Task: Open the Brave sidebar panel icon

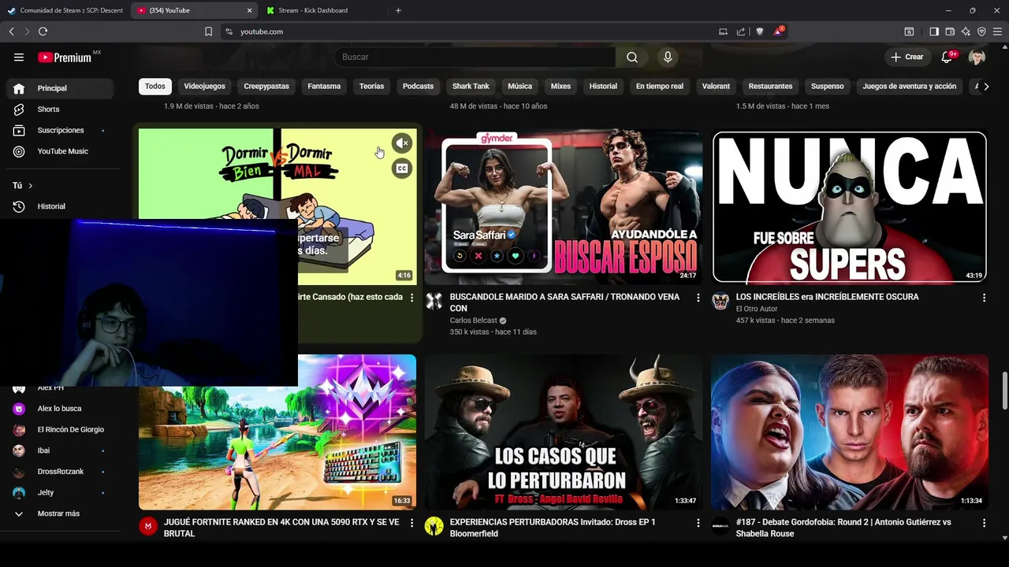Action: 934,31
